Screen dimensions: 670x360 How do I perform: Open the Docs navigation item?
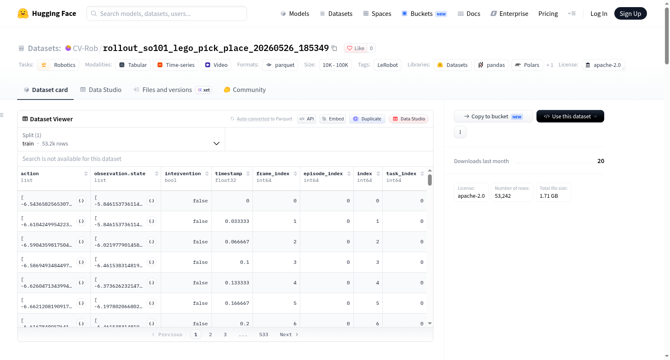click(469, 13)
